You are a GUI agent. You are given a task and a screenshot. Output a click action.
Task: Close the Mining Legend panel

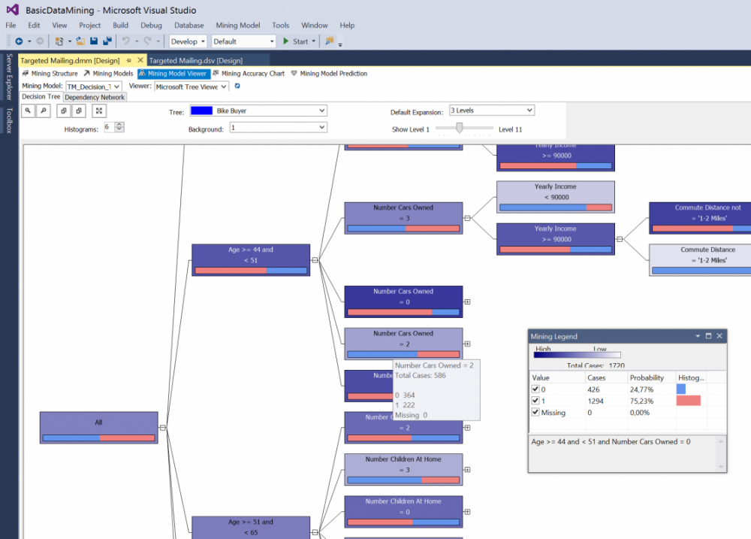(719, 336)
